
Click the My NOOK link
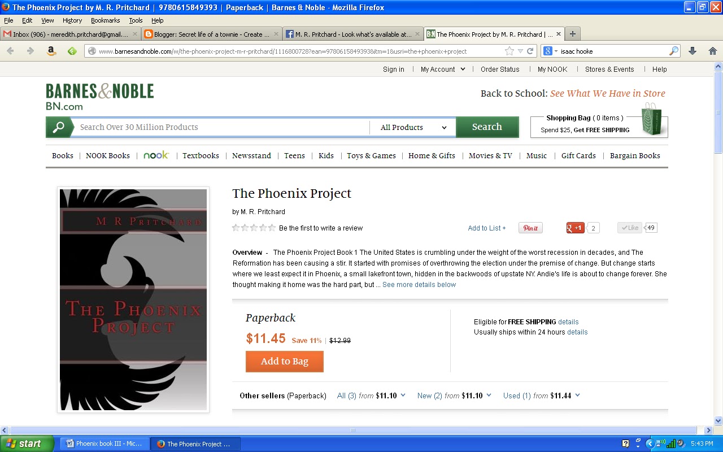(x=552, y=69)
